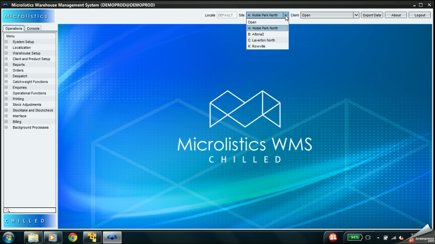Open the Windows Start button
The width and height of the screenshot is (435, 244).
point(9,237)
